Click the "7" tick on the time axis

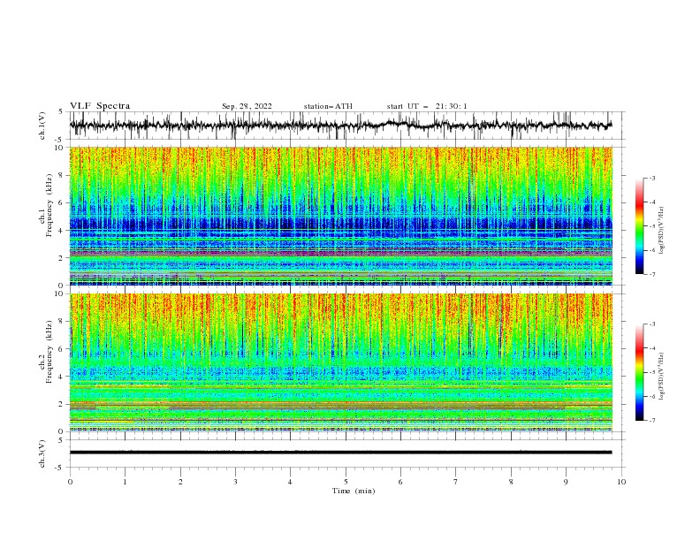(x=456, y=482)
